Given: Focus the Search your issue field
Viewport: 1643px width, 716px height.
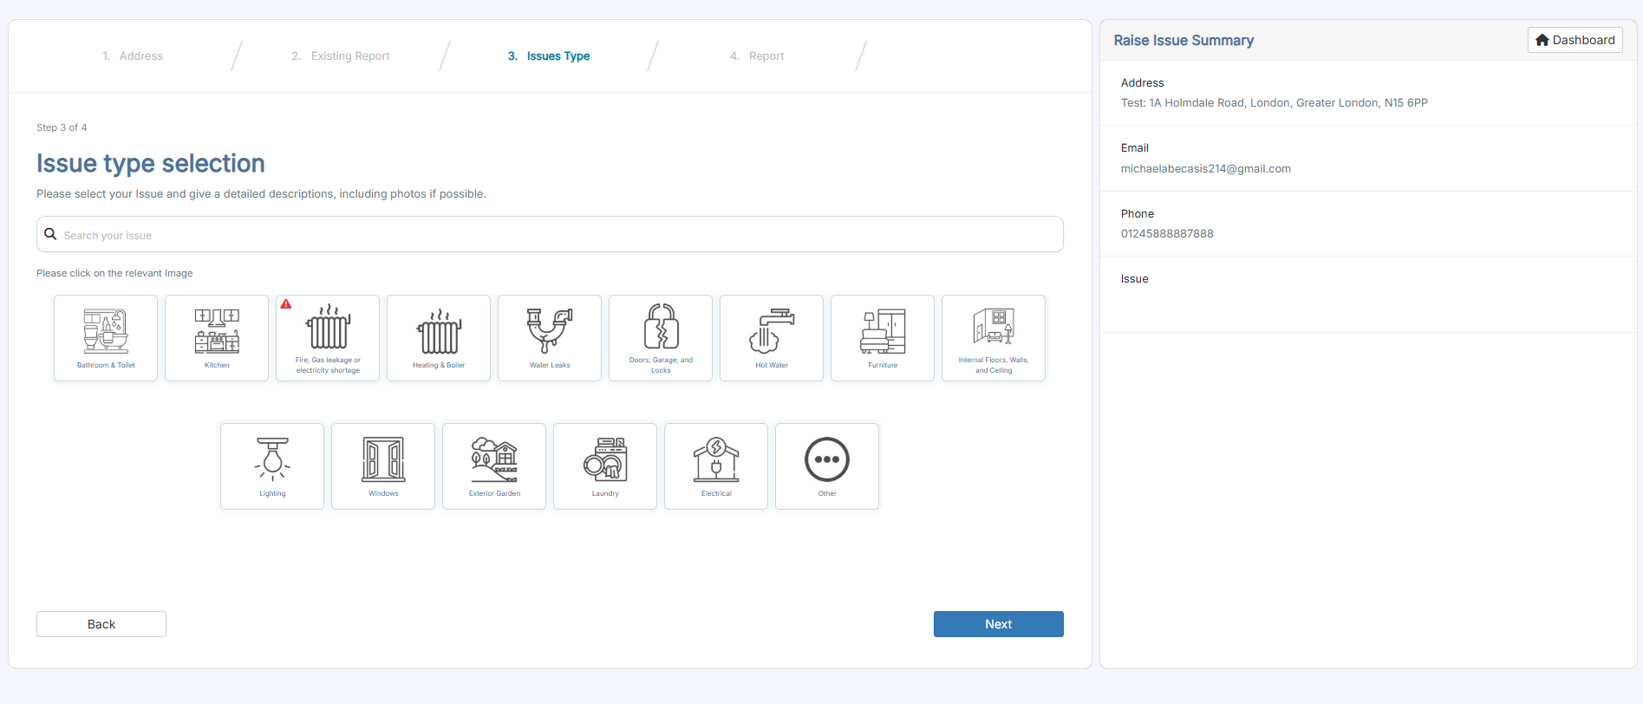Looking at the screenshot, I should pyautogui.click(x=555, y=235).
